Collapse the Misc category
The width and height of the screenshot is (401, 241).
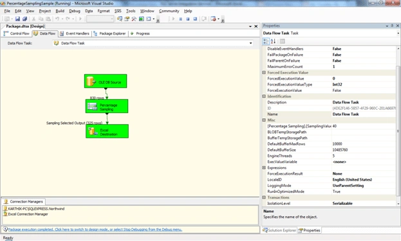tap(264, 120)
